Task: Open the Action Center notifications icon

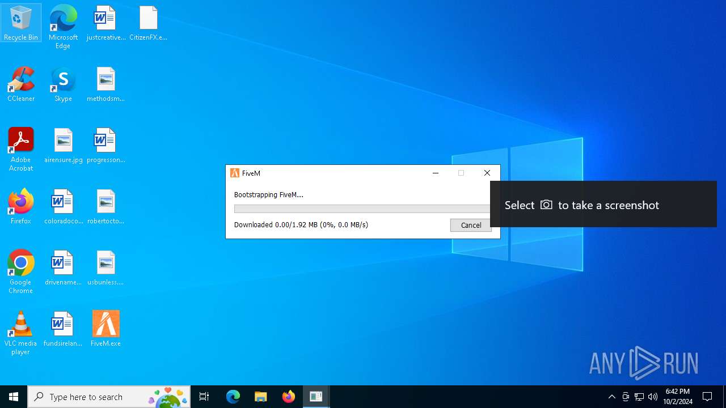Action: 708,397
